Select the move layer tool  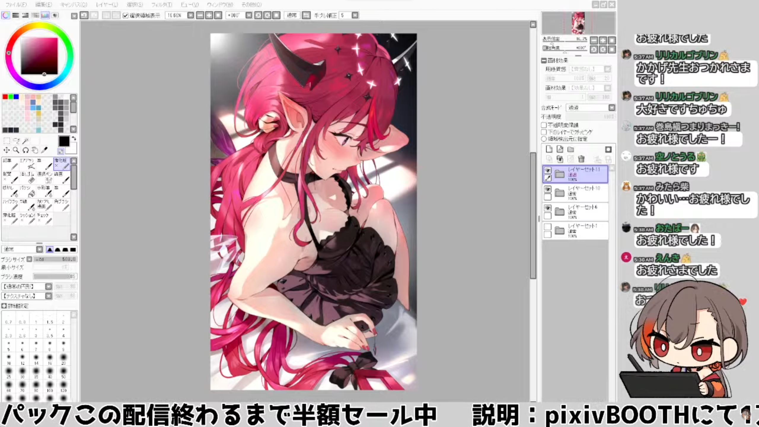click(7, 150)
